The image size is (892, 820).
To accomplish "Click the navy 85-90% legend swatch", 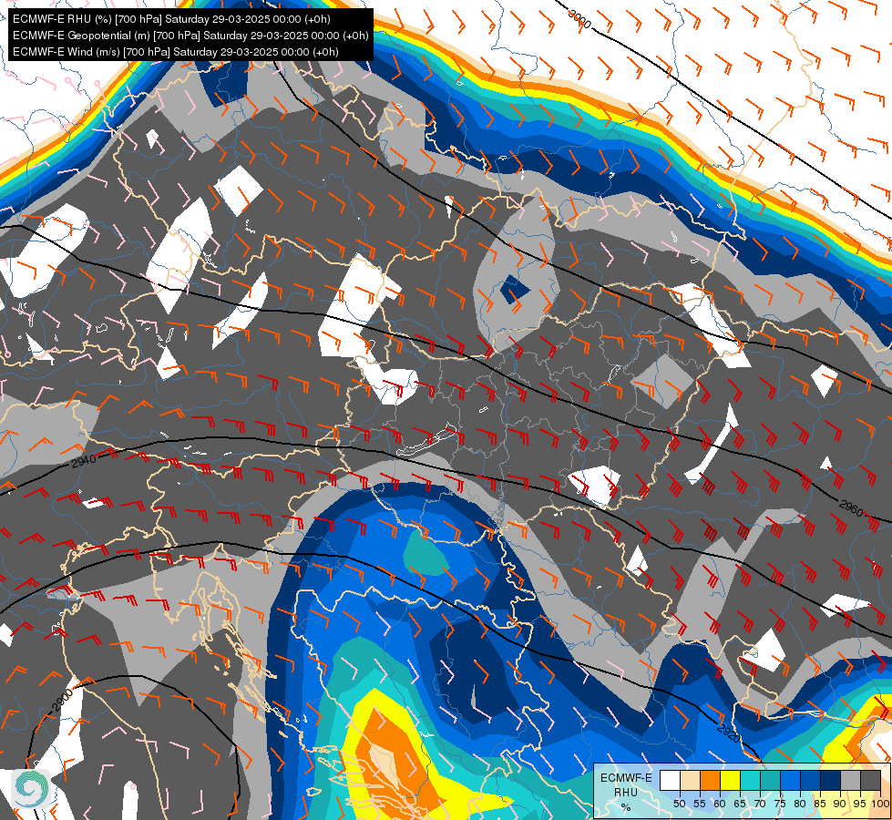I will point(830,781).
